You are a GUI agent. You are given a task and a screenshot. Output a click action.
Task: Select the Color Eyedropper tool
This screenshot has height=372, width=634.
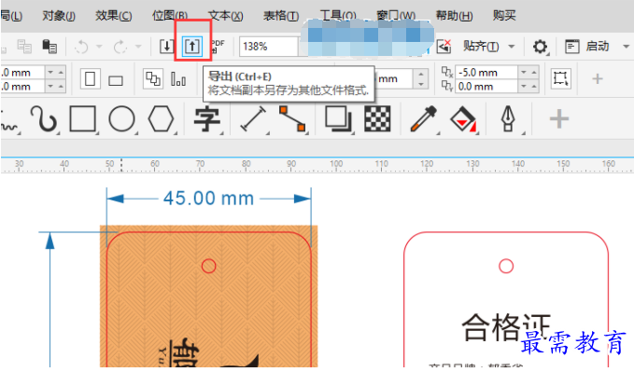(424, 118)
